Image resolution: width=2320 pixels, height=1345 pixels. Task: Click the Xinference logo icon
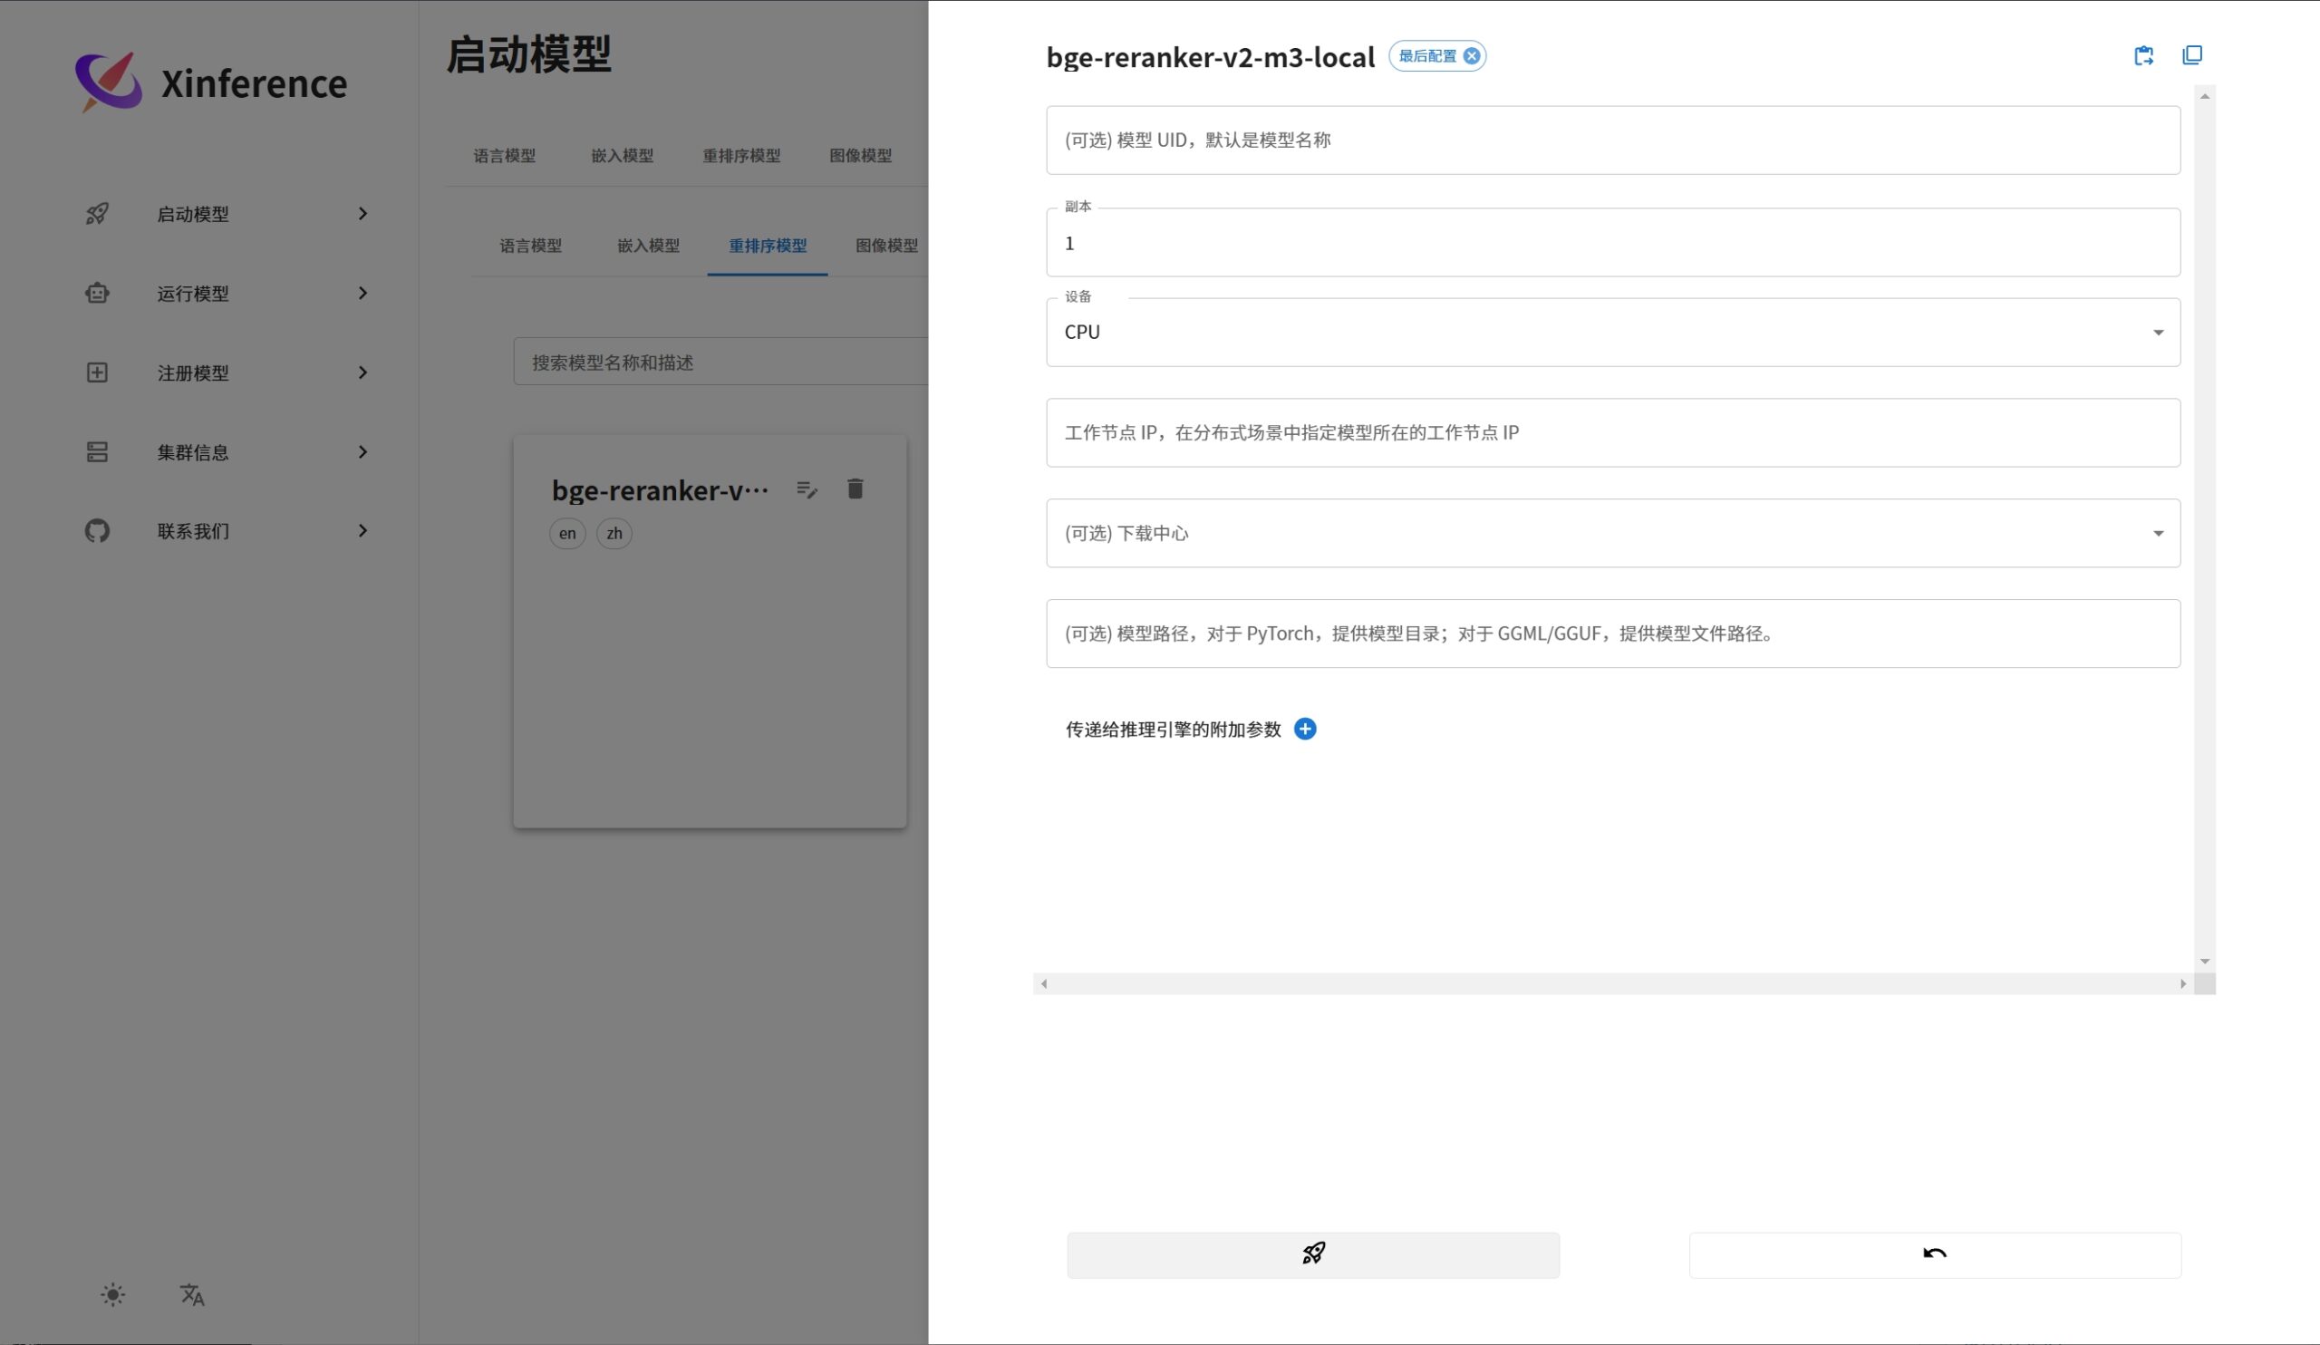click(109, 82)
